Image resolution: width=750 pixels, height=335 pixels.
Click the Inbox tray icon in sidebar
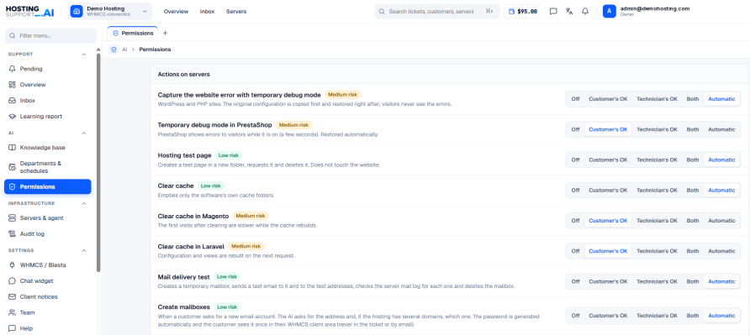[x=13, y=101]
